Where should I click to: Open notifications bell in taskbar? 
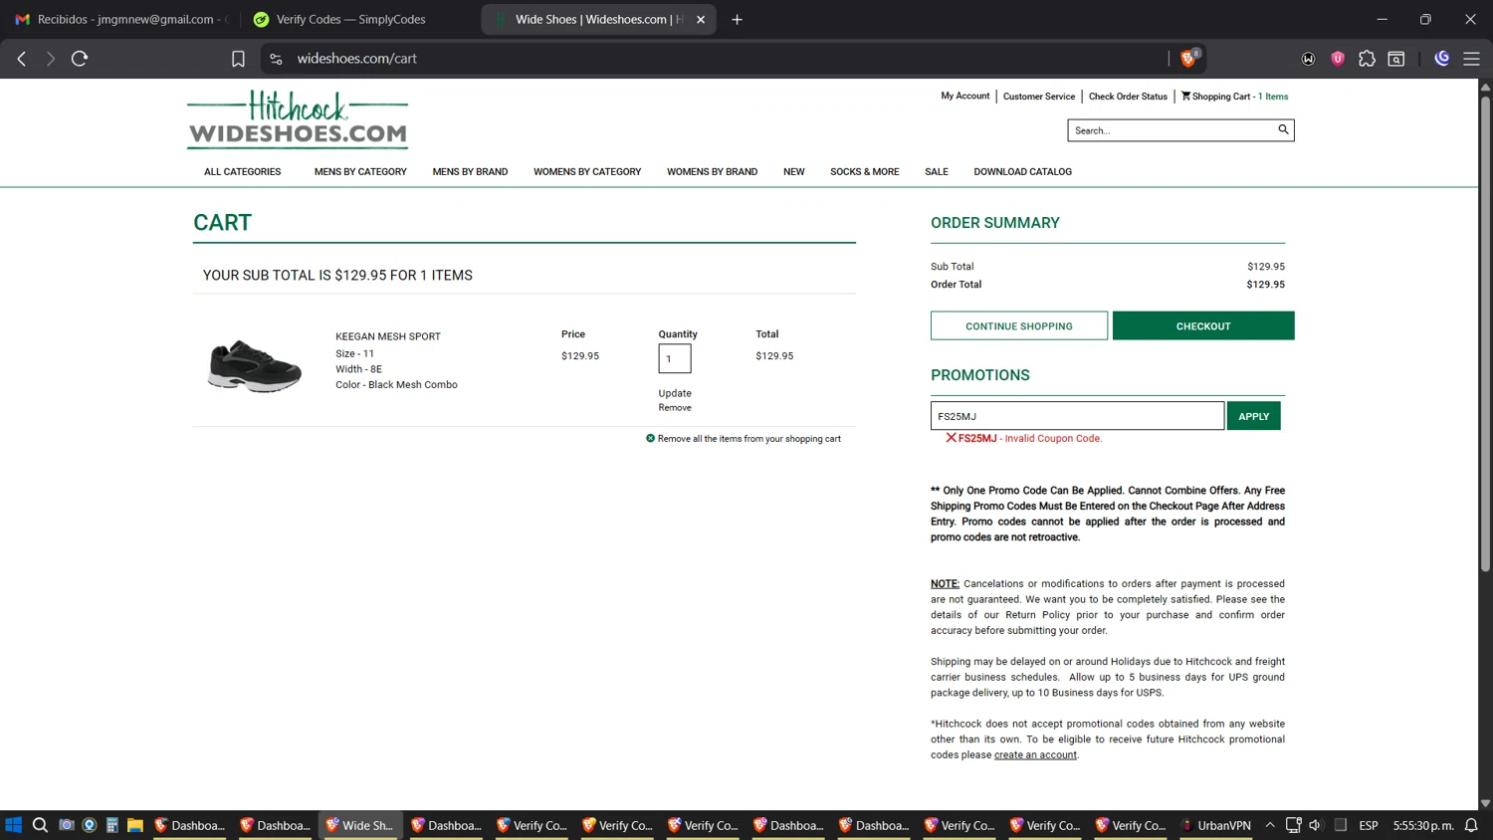click(1471, 825)
